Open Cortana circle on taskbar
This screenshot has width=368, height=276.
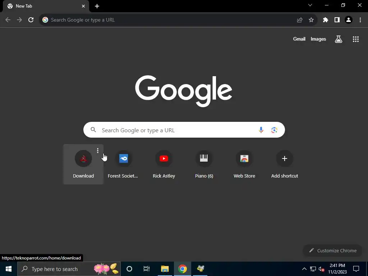pos(129,269)
